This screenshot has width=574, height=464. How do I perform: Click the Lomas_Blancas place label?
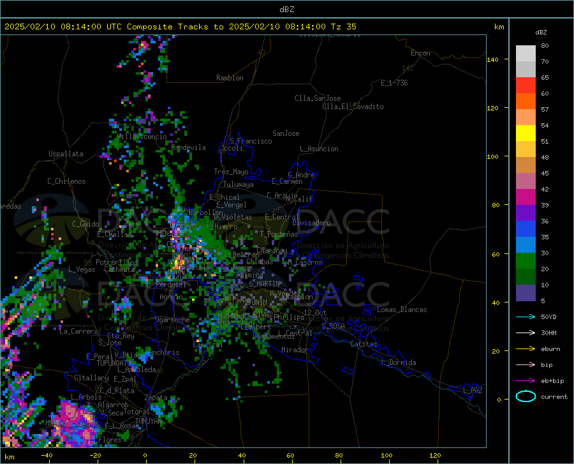402,310
